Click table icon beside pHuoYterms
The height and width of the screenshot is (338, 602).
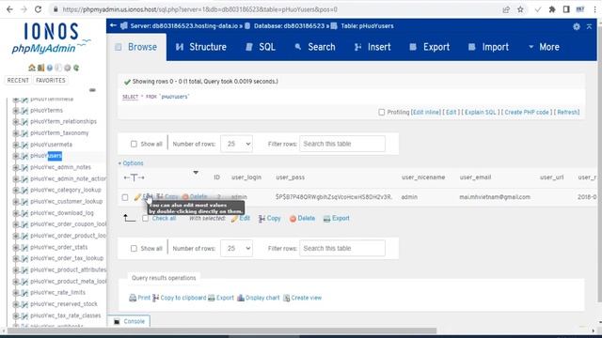click(24, 111)
